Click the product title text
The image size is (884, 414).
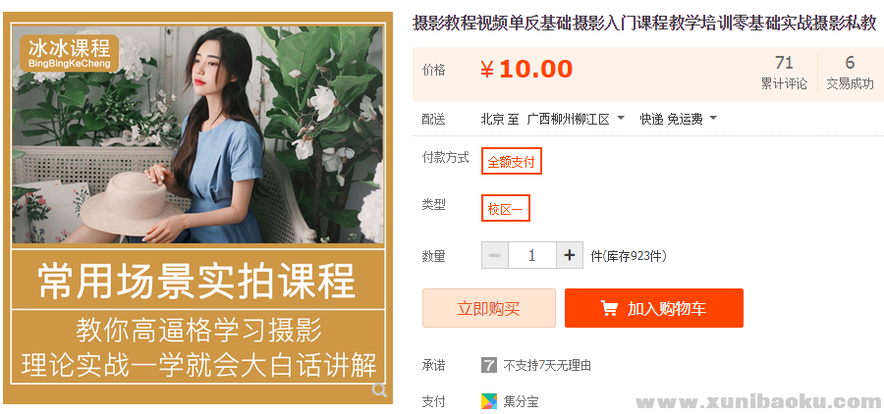(644, 24)
